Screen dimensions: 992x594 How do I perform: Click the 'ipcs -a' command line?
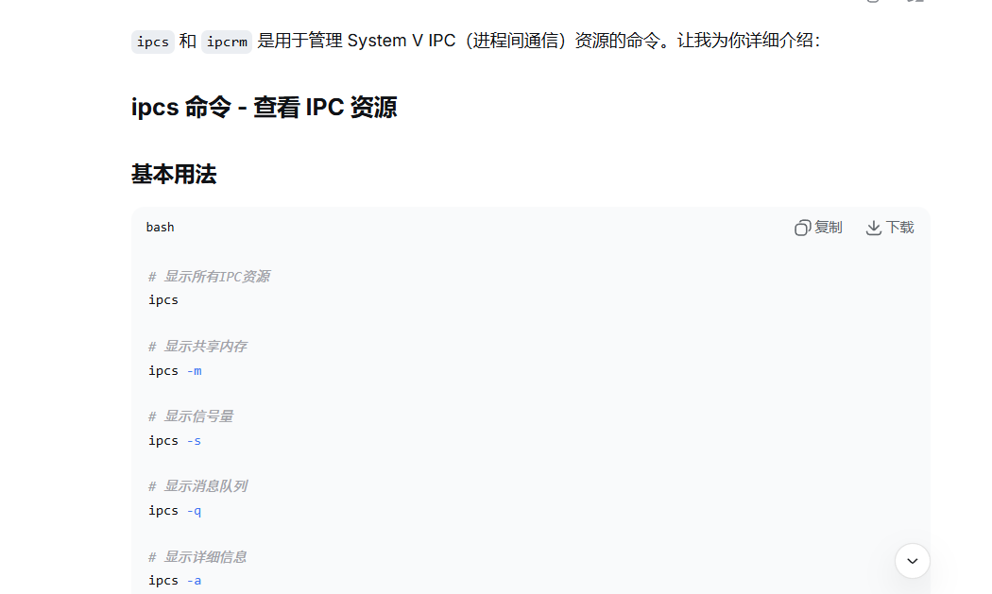[x=175, y=580]
